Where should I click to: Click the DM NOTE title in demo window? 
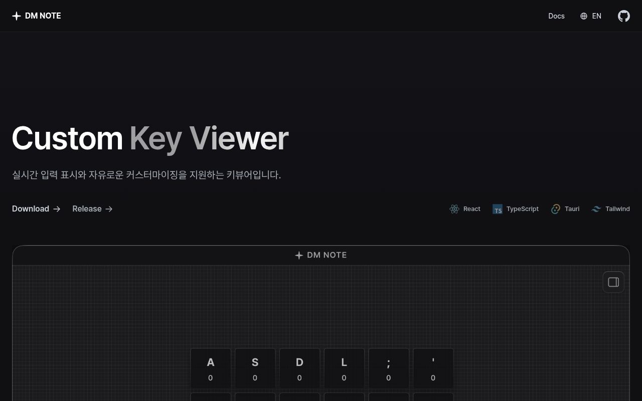click(327, 255)
